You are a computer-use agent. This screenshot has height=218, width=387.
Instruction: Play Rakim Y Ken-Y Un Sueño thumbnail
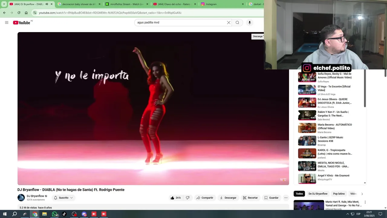pos(307,115)
